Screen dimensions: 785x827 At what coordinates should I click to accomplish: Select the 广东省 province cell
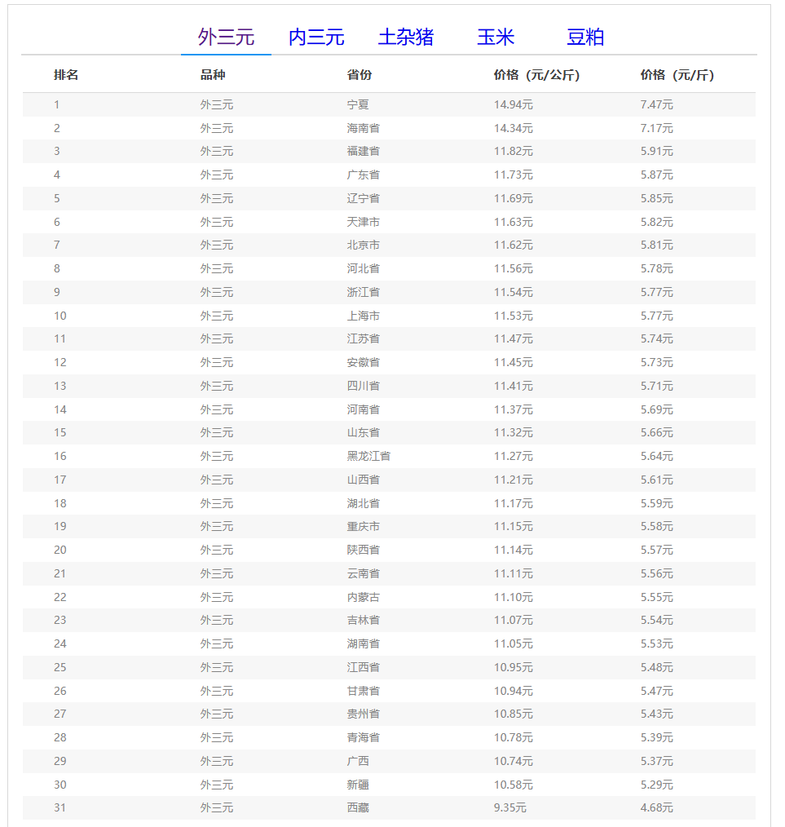click(363, 175)
